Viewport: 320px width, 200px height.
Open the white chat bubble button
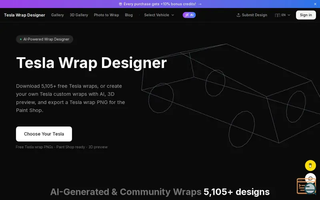310,178
